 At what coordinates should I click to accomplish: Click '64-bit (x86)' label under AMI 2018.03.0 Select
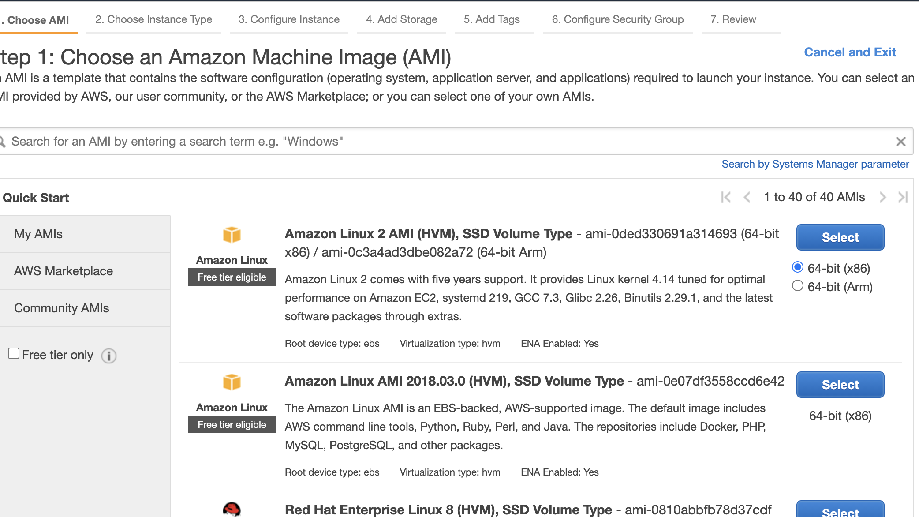point(840,416)
